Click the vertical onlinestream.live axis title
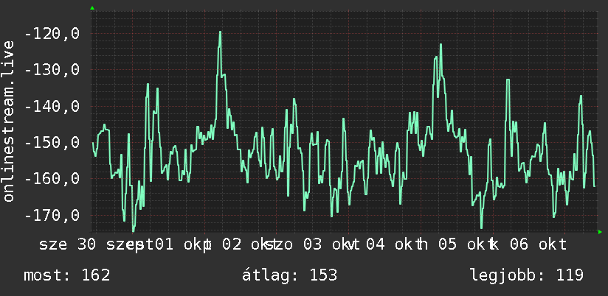Image resolution: width=608 pixels, height=296 pixels. pos(8,121)
